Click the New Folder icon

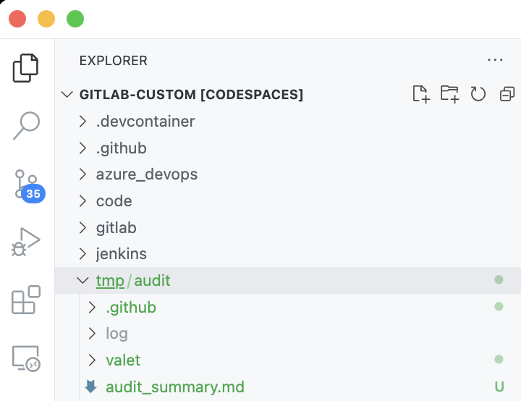[x=450, y=94]
